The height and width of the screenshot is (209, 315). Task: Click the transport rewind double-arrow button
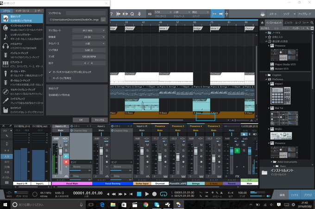[x=113, y=194]
